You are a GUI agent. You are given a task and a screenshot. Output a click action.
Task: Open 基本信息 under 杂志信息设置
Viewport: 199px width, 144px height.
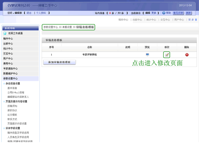12,88
